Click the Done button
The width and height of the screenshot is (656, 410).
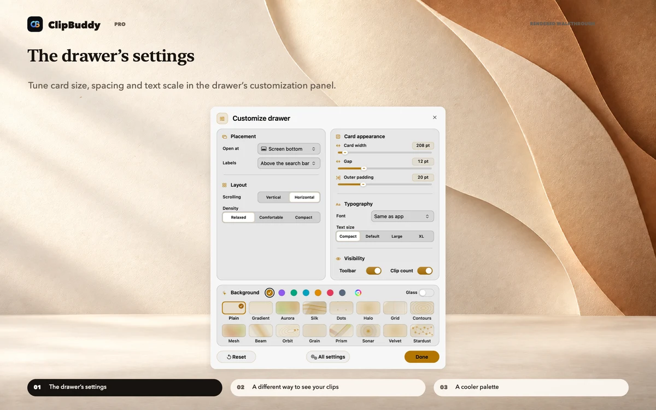422,357
